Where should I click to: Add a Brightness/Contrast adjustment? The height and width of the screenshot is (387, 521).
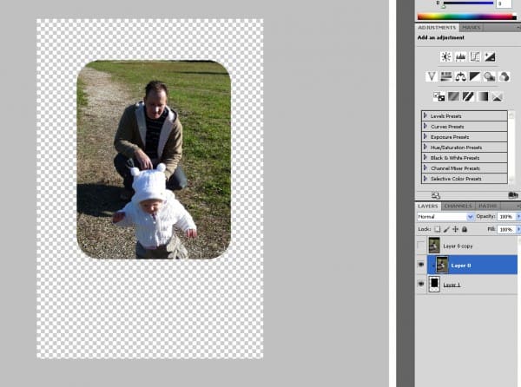coord(445,56)
